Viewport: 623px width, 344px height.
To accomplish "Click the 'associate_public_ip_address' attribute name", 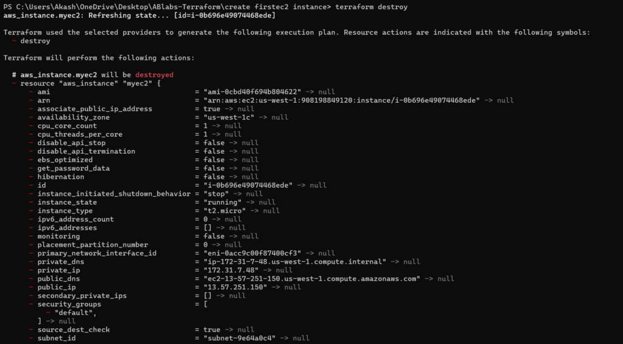I will point(95,109).
